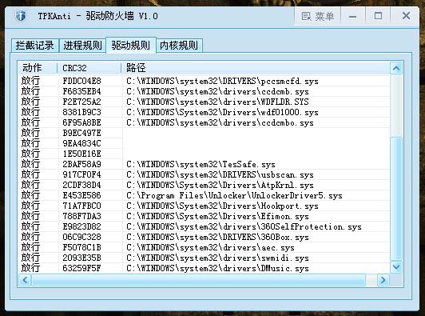The height and width of the screenshot is (316, 425).
Task: Click the TPKAnti shield app icon
Action: tap(21, 15)
